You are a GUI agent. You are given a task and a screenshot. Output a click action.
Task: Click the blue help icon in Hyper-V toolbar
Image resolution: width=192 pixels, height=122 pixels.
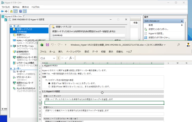20,11
